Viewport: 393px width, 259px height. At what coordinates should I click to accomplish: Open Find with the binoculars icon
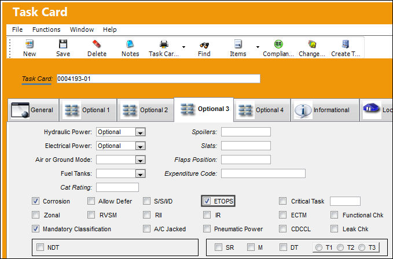[204, 45]
